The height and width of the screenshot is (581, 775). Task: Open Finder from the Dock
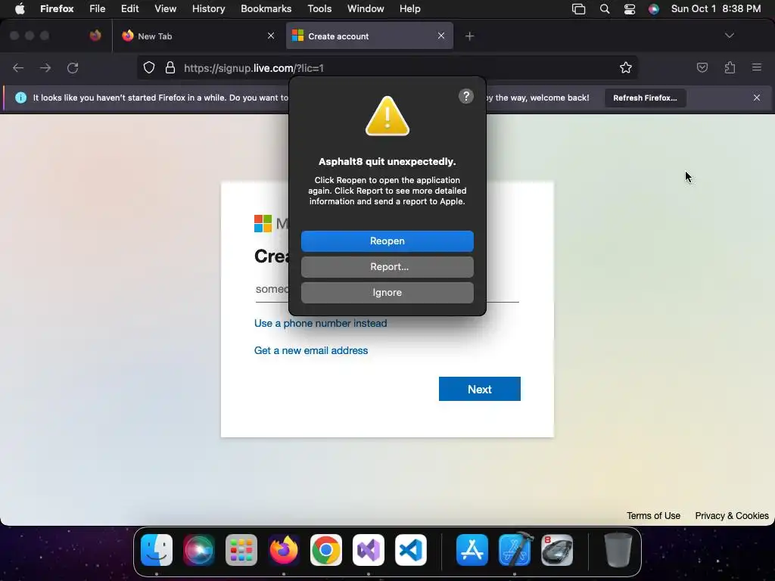tap(157, 550)
